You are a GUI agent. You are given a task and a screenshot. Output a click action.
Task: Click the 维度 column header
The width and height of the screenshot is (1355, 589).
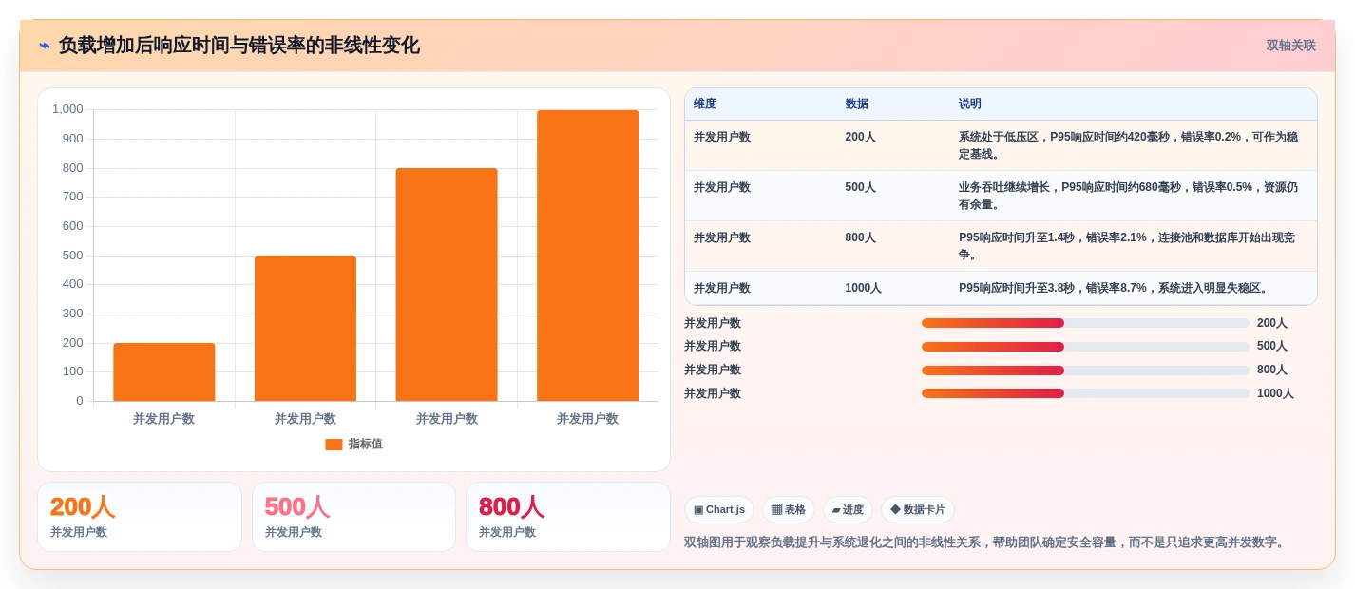tap(705, 104)
